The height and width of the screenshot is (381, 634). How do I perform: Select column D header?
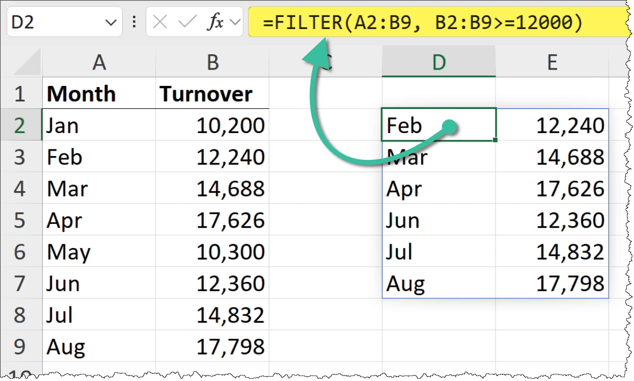click(439, 62)
